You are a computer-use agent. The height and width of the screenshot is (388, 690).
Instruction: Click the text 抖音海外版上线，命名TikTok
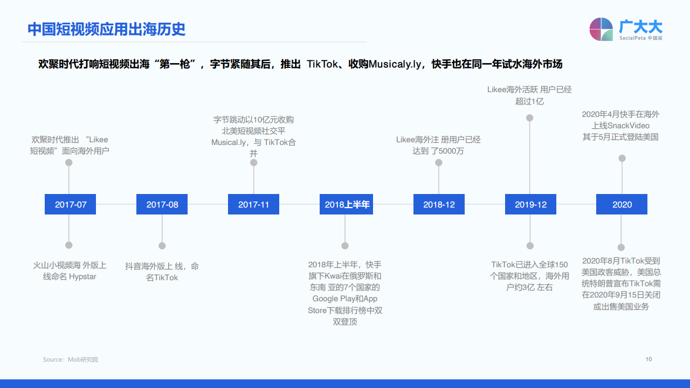click(162, 272)
